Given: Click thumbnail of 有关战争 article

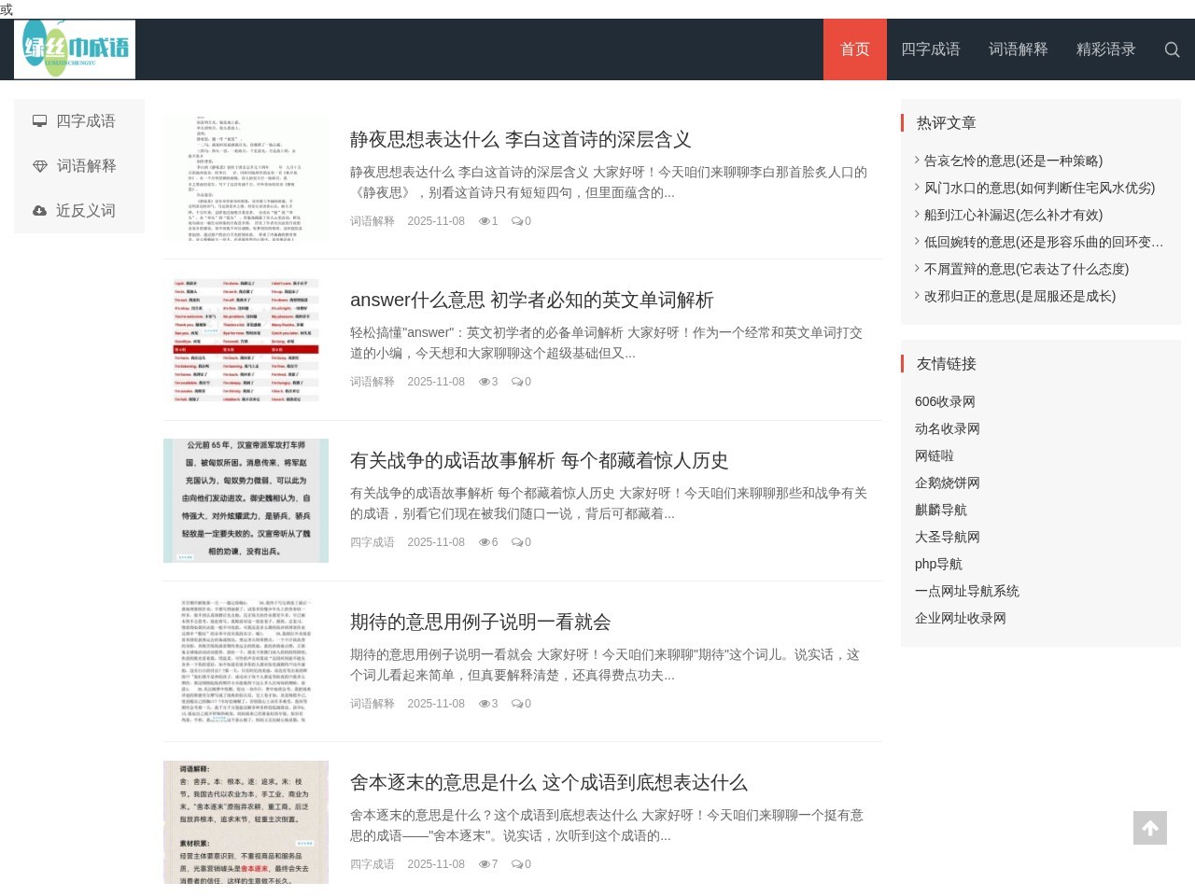Looking at the screenshot, I should [x=246, y=500].
